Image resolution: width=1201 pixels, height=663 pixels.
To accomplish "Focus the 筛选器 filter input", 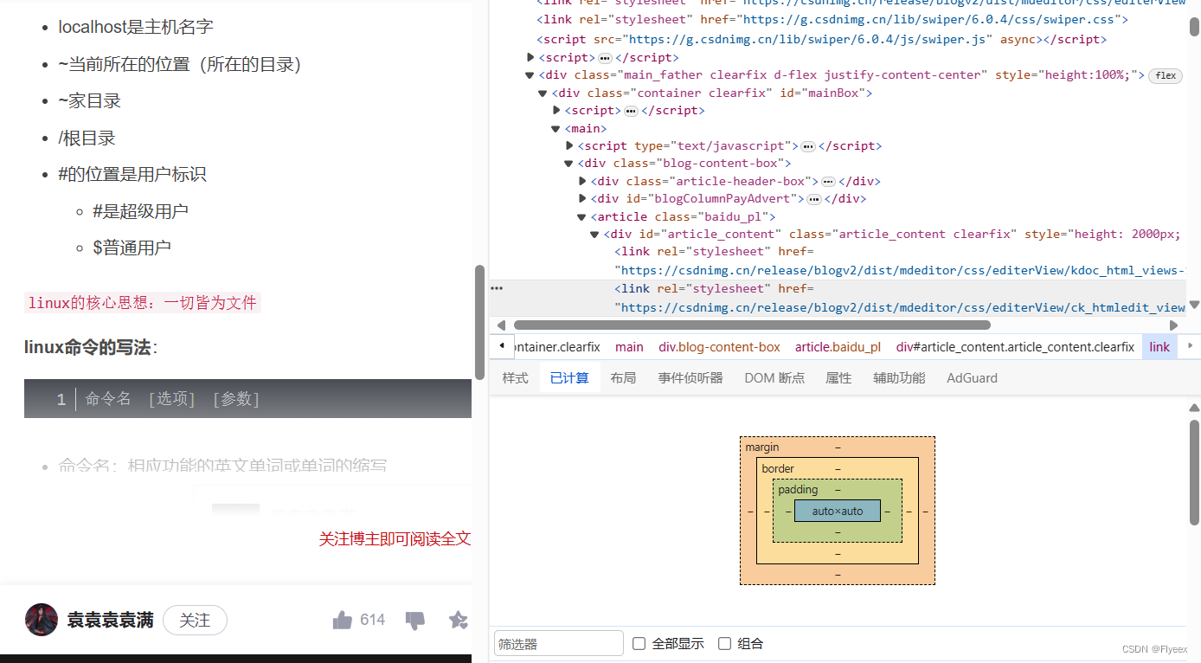I will pyautogui.click(x=559, y=643).
